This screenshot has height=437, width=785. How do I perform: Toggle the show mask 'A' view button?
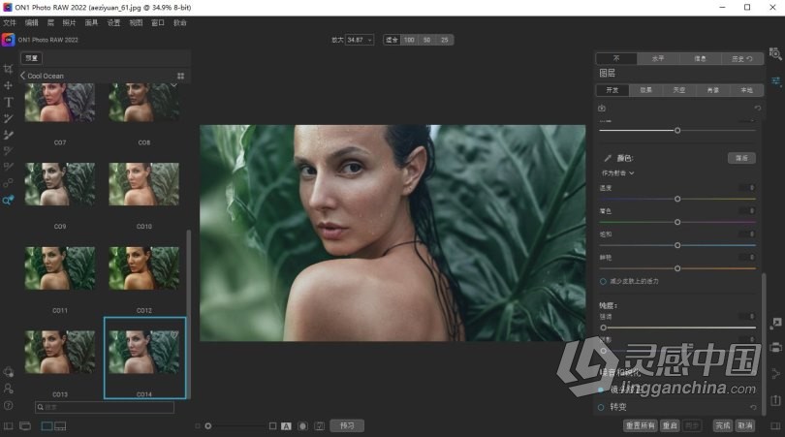point(286,426)
